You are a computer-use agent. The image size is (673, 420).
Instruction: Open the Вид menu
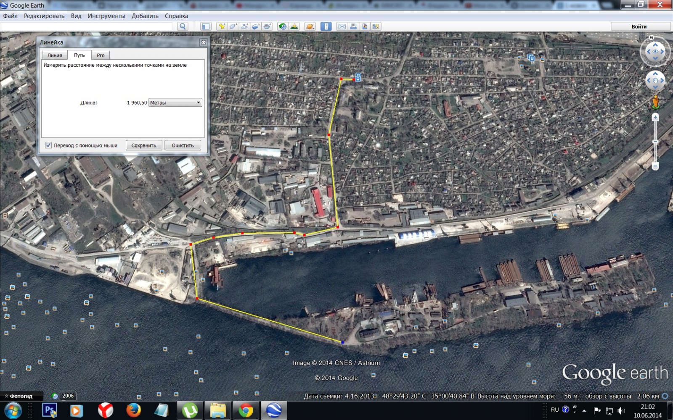(76, 16)
